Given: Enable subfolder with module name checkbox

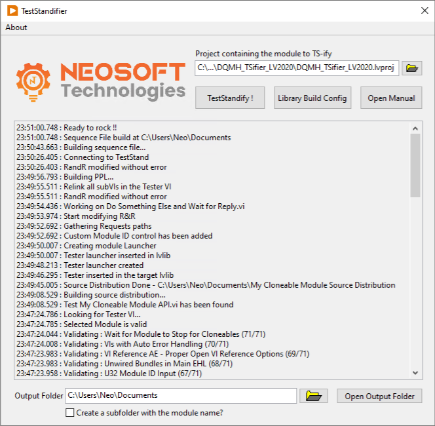Looking at the screenshot, I should 70,413.
